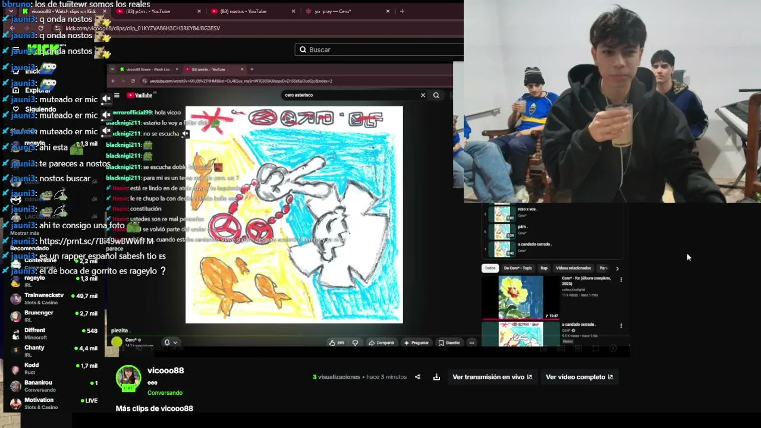Click the YouTube 'Guardar' button
761x428 pixels.
click(x=449, y=342)
